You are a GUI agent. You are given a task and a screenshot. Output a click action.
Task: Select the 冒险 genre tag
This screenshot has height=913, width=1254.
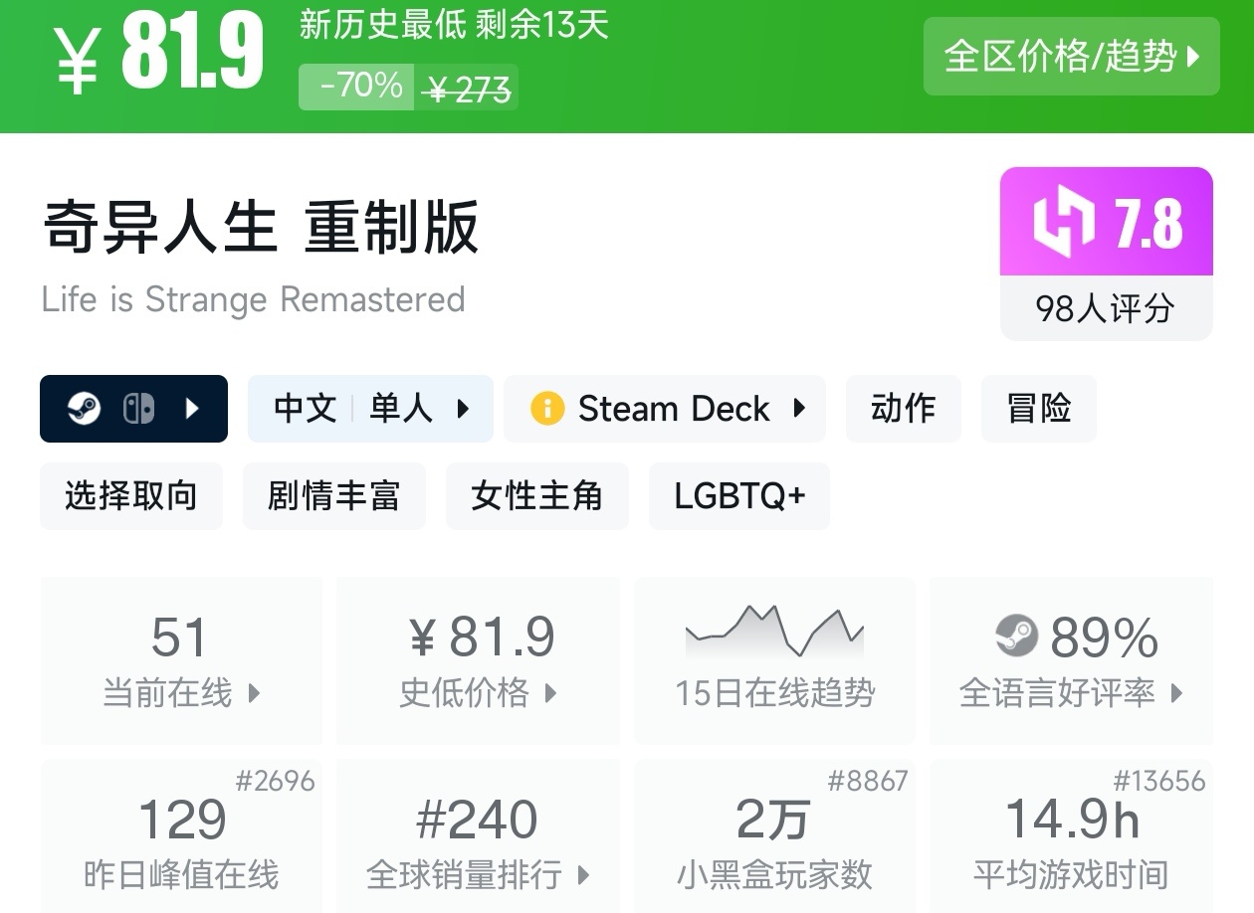pos(1038,408)
